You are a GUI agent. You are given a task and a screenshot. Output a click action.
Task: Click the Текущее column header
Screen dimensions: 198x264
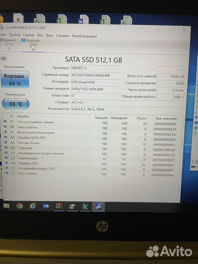point(101,118)
